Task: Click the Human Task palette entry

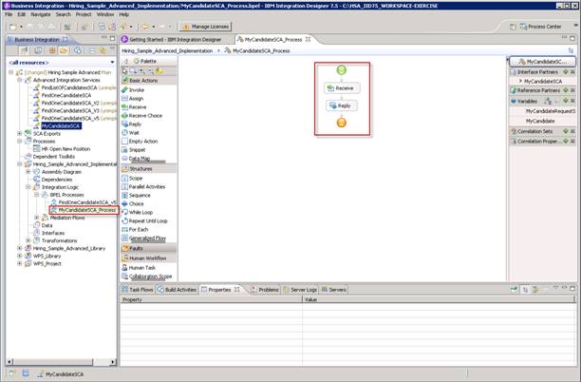Action: pyautogui.click(x=143, y=268)
